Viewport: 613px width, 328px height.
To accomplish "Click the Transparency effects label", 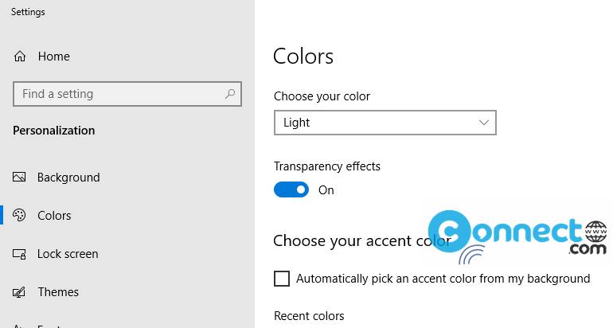I will click(x=327, y=166).
